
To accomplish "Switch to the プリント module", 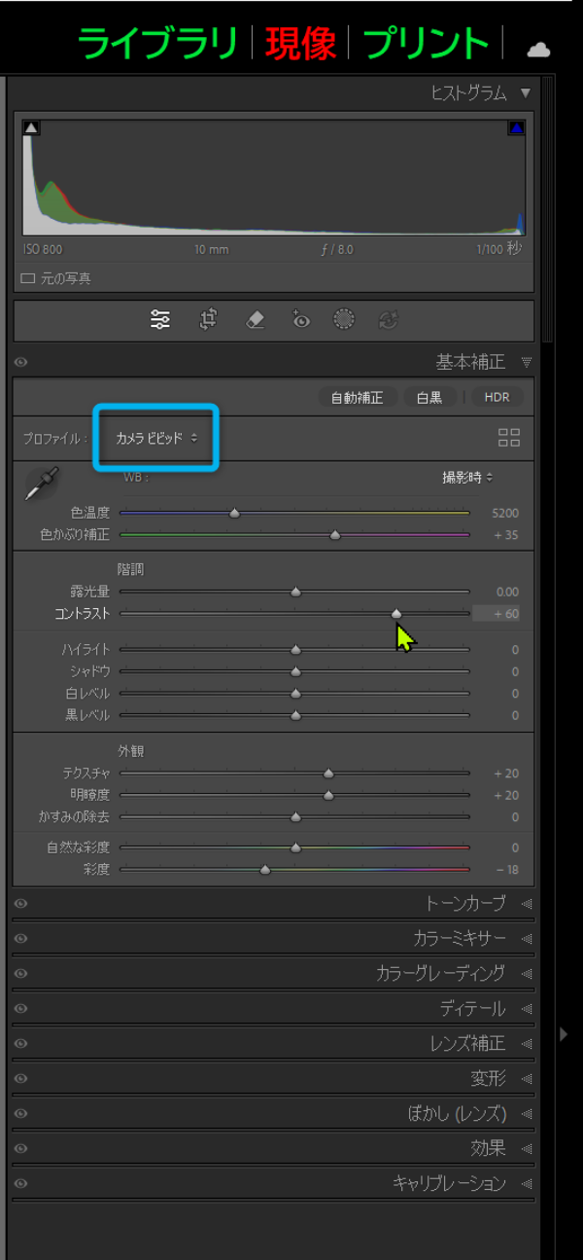I will coord(426,44).
